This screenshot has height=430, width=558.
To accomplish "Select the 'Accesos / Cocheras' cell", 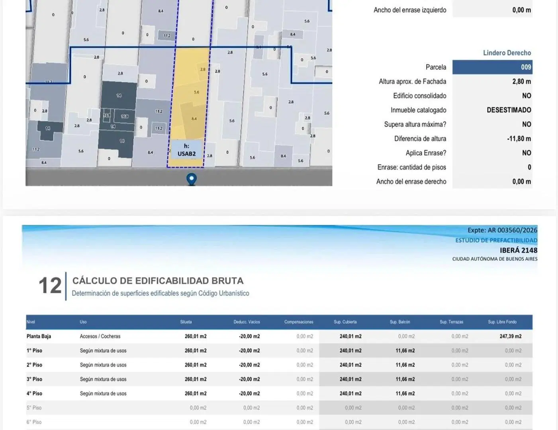I will 100,336.
